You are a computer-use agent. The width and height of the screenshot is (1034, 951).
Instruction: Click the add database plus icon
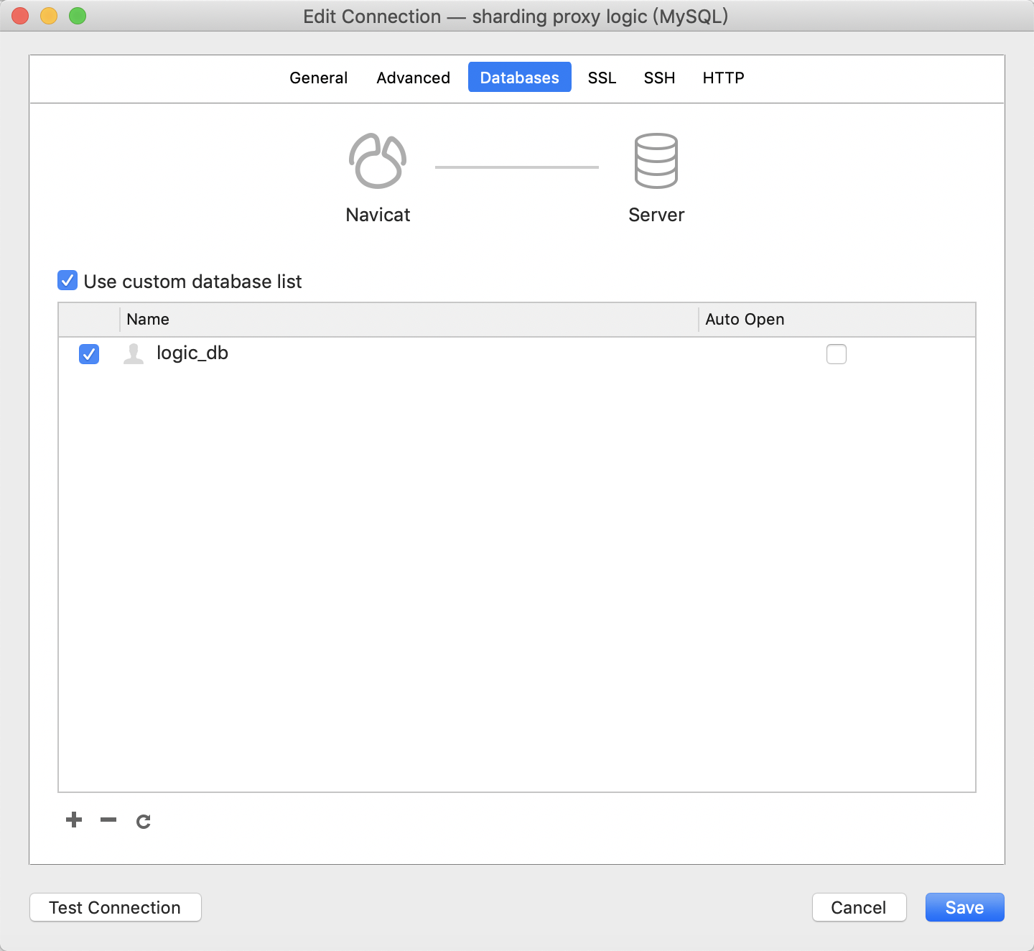pyautogui.click(x=73, y=820)
